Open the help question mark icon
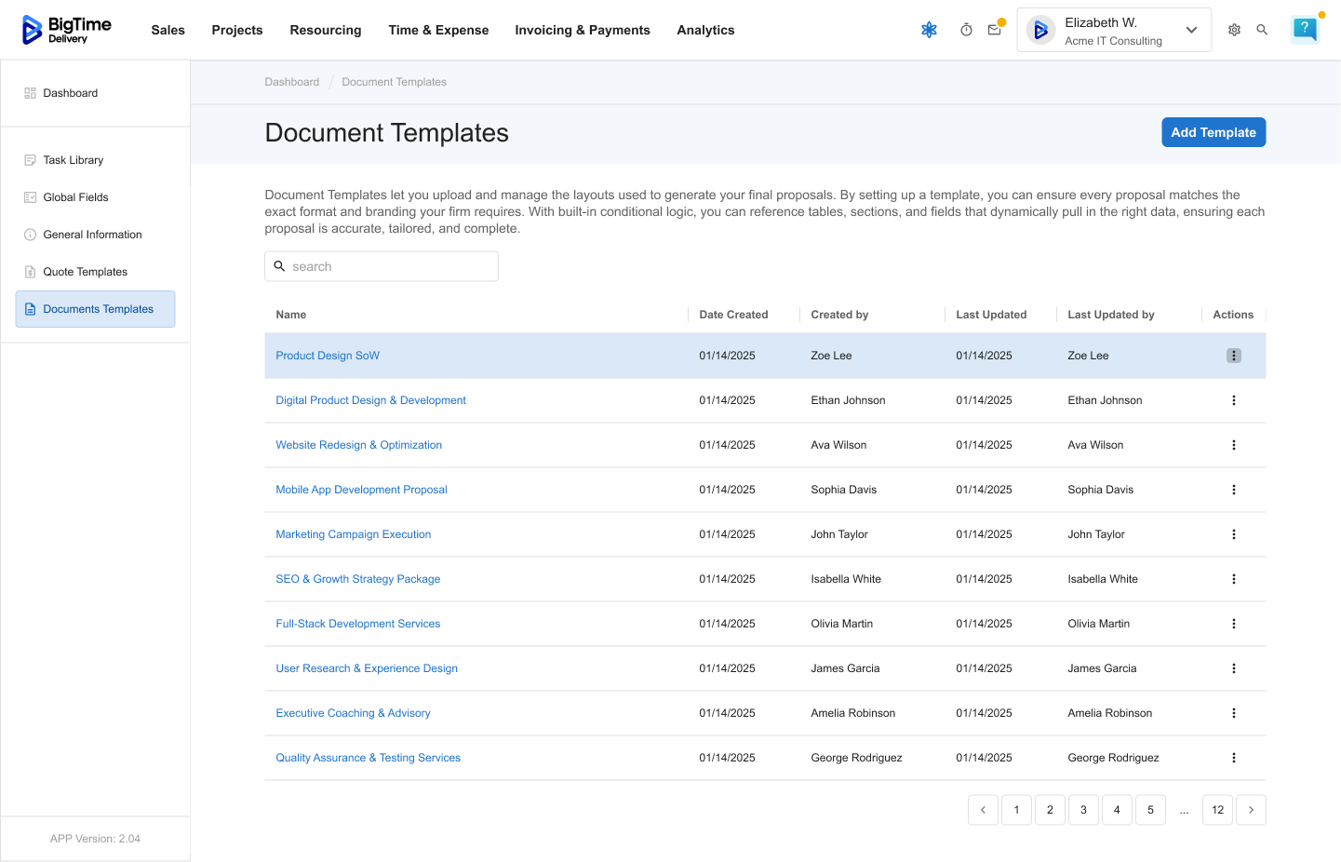 tap(1305, 29)
